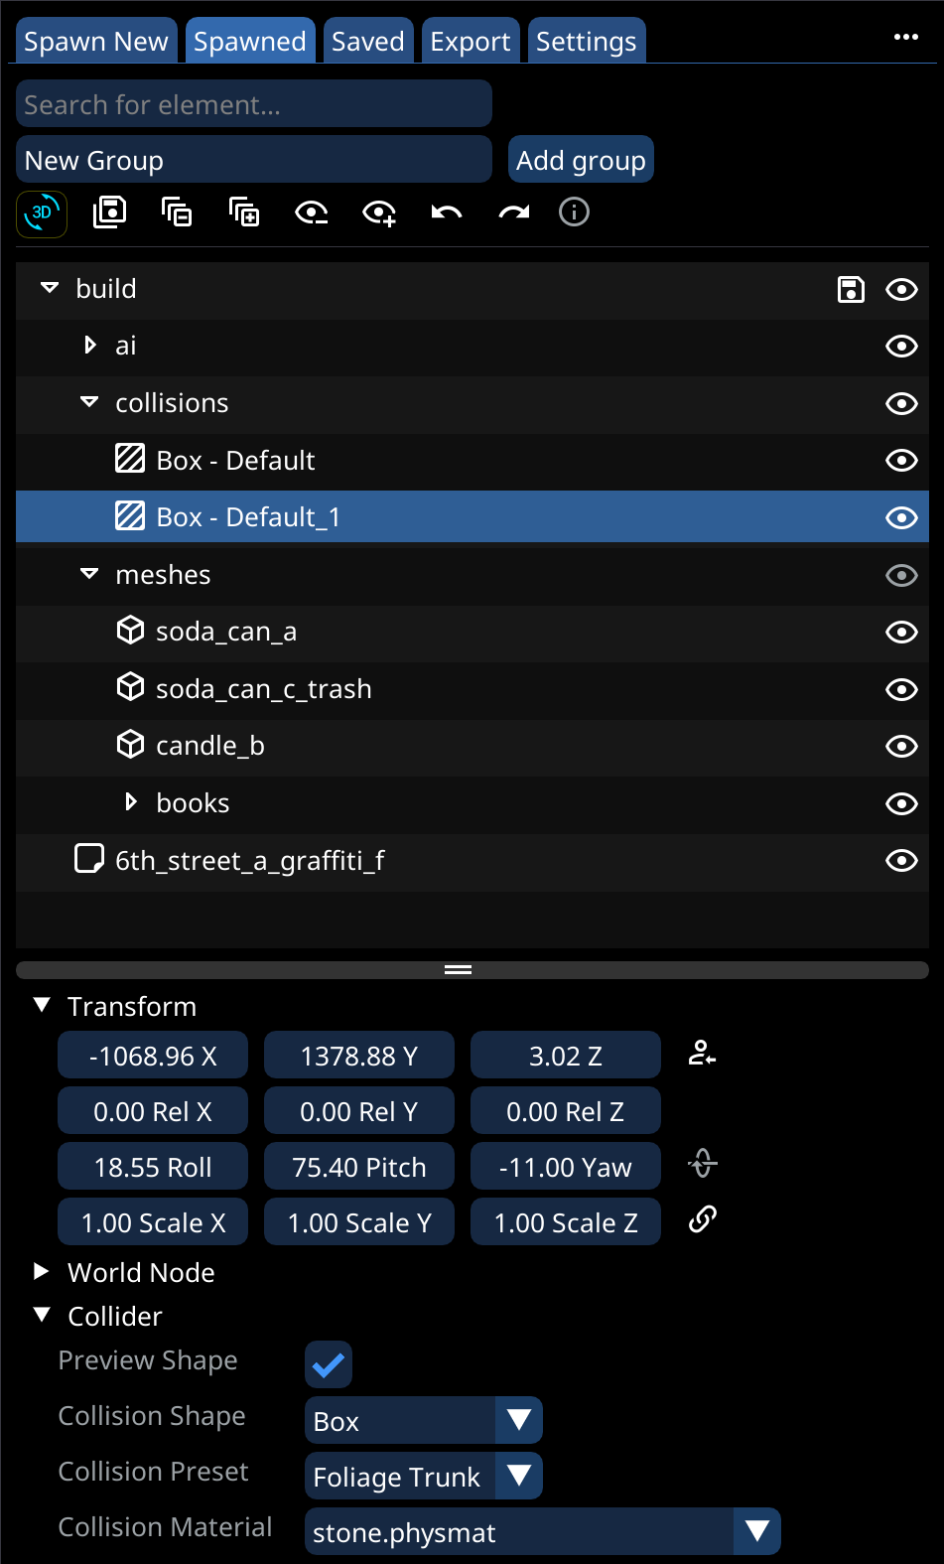Click the save icon on build row
Screen dimensions: 944x1564
[x=851, y=289]
